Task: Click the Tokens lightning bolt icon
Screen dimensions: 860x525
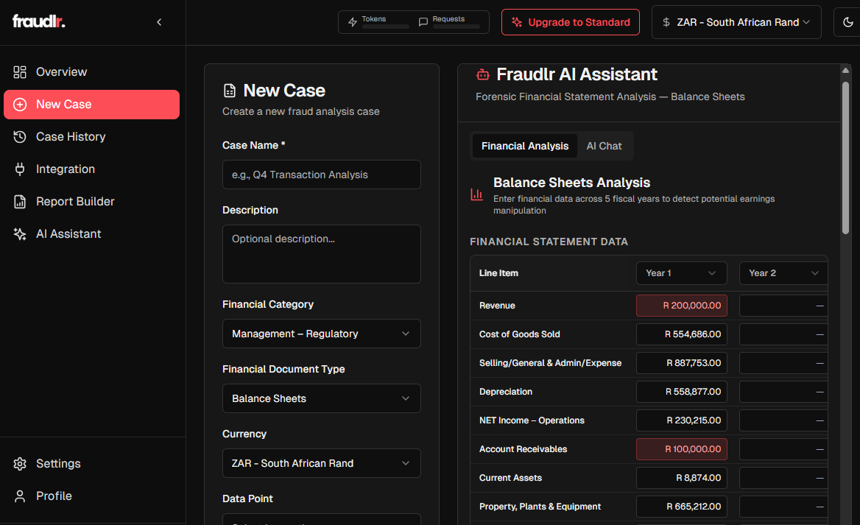Action: click(x=353, y=22)
